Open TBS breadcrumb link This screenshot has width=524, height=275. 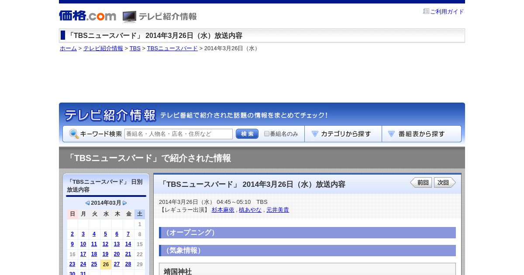pos(135,48)
